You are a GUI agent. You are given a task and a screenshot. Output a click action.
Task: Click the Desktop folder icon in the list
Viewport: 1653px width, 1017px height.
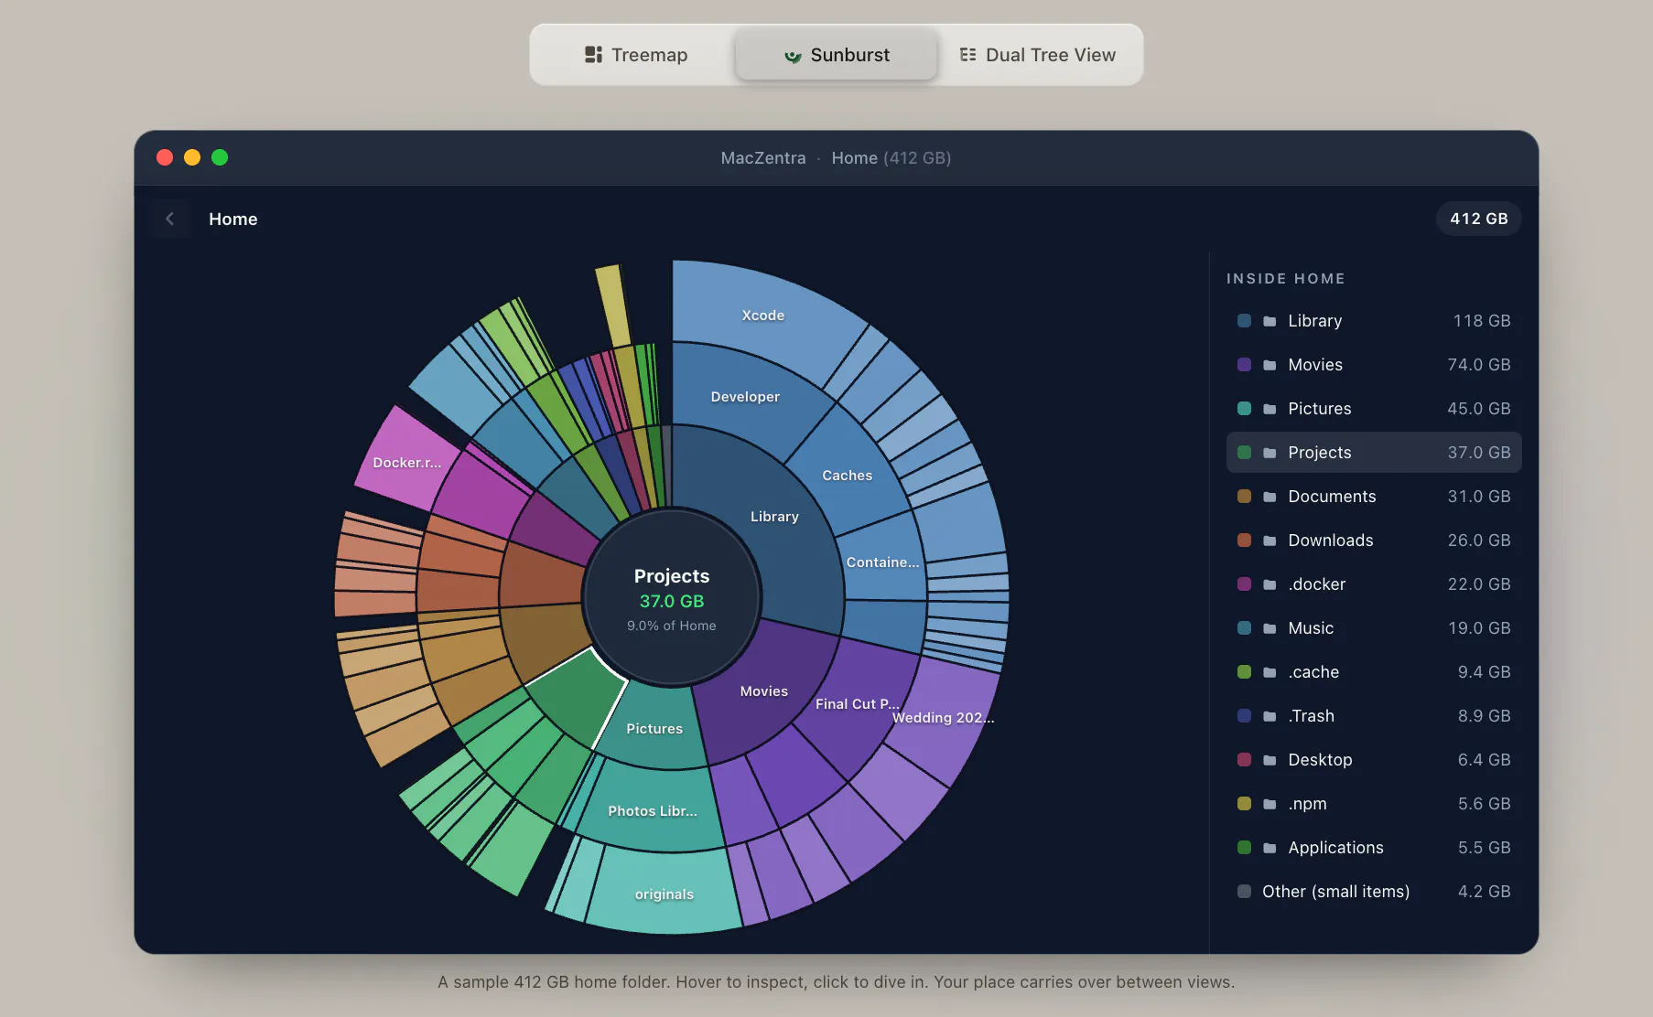click(1269, 760)
